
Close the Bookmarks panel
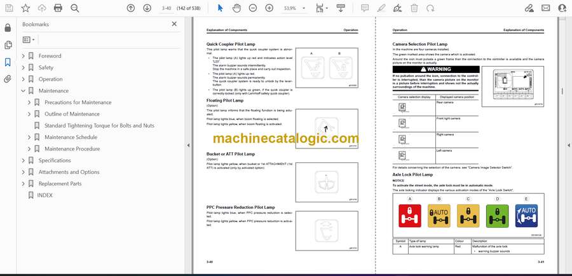[x=174, y=24]
